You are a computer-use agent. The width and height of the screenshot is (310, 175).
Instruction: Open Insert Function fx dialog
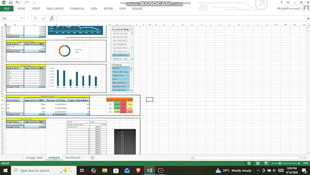[x=52, y=18]
